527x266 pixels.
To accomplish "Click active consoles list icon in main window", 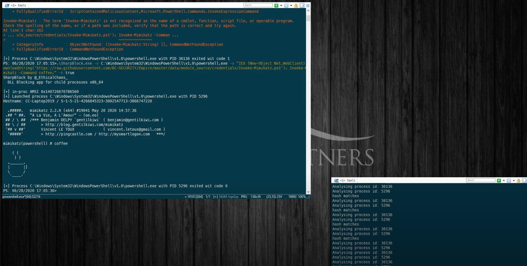I will (x=286, y=5).
